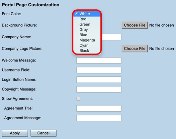Click Choose File for Company Logo Picture
176x139 pixels.
click(x=135, y=49)
